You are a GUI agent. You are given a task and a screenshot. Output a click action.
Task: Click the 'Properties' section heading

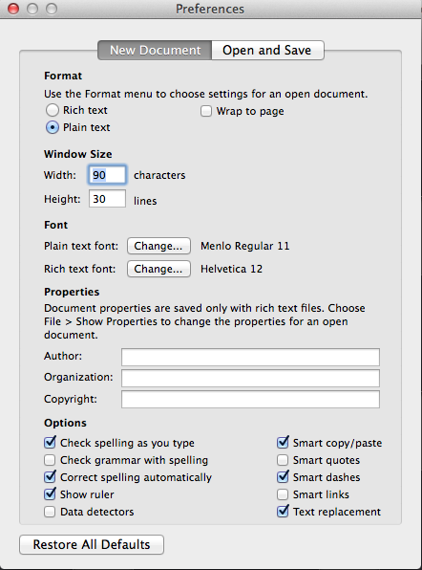pos(72,292)
